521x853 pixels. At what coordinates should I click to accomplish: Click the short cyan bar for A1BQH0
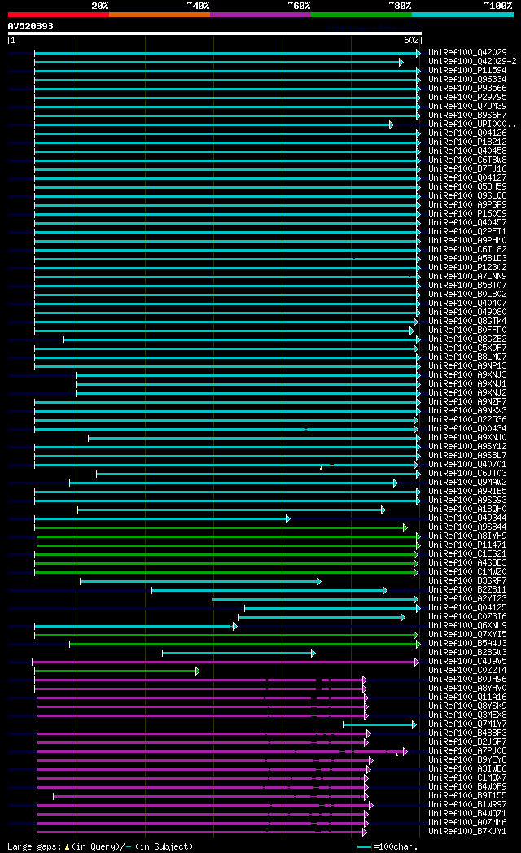pos(231,510)
